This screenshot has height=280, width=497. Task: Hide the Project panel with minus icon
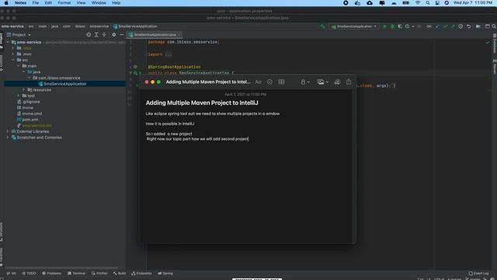[x=121, y=34]
